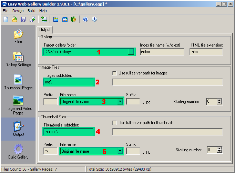Open the Gallery Settings sidebar section
Viewport: 235px width, 173px height.
[x=18, y=59]
